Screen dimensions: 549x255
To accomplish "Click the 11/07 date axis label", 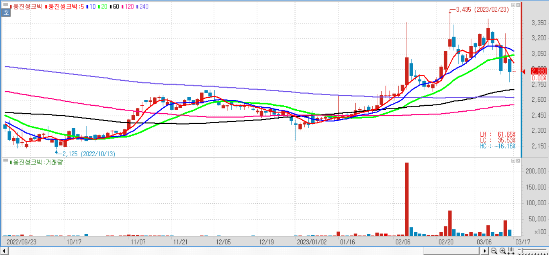I will click(x=138, y=242).
